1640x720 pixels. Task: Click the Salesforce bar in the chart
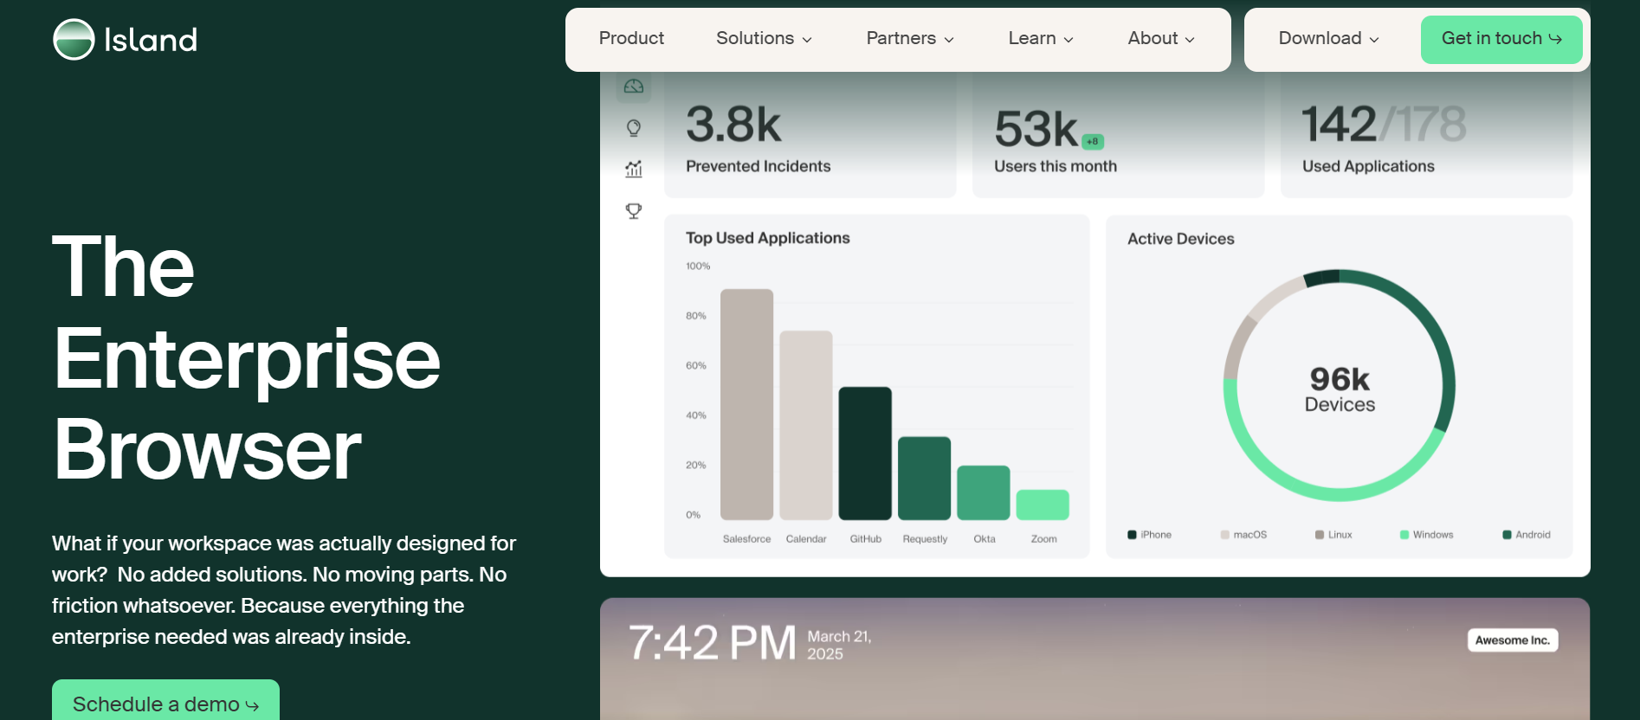(x=746, y=404)
